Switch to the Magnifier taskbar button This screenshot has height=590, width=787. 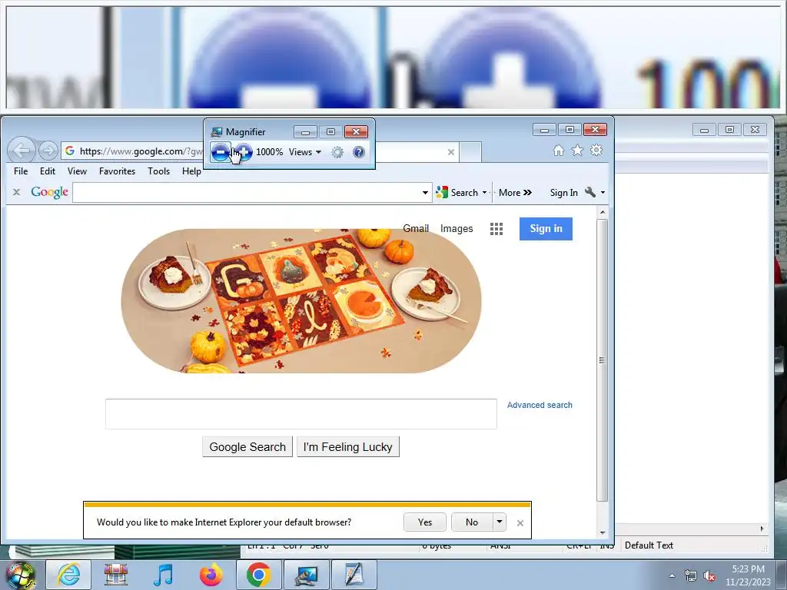pyautogui.click(x=306, y=575)
